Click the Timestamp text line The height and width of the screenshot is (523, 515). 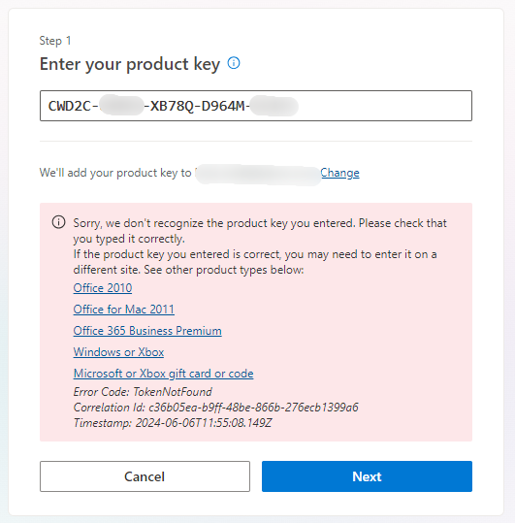pyautogui.click(x=173, y=423)
